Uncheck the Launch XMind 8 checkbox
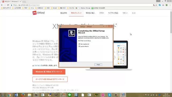 point(79,46)
